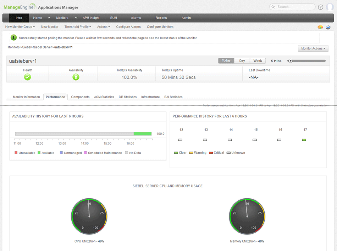Click the Siebel Server breadcrumb link
The height and width of the screenshot is (251, 337).
pos(42,47)
